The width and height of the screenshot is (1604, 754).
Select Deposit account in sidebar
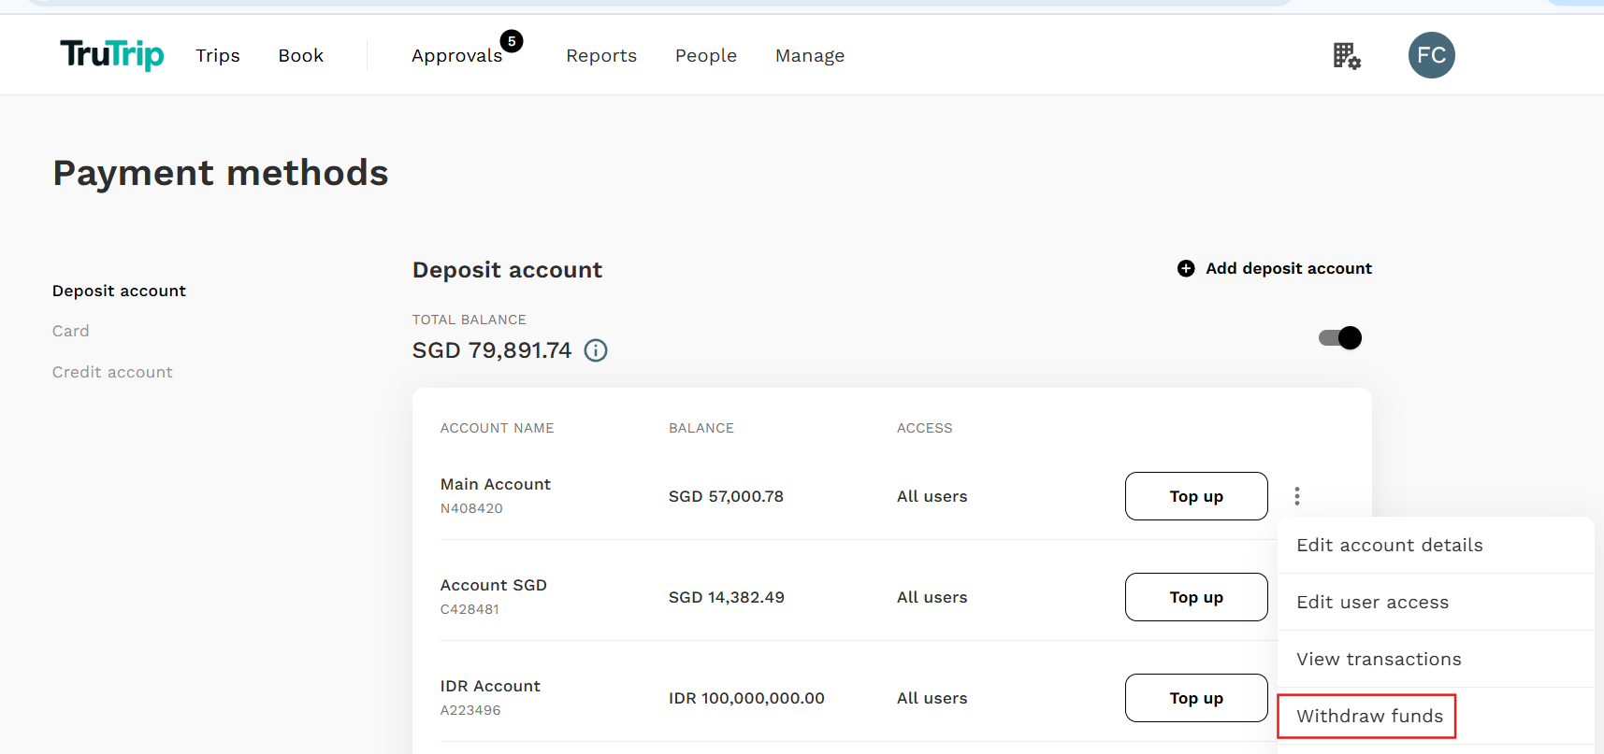point(119,291)
